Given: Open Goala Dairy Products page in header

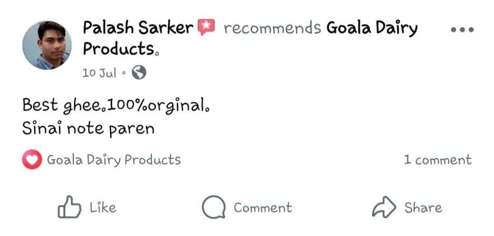Looking at the screenshot, I should coord(372,28).
